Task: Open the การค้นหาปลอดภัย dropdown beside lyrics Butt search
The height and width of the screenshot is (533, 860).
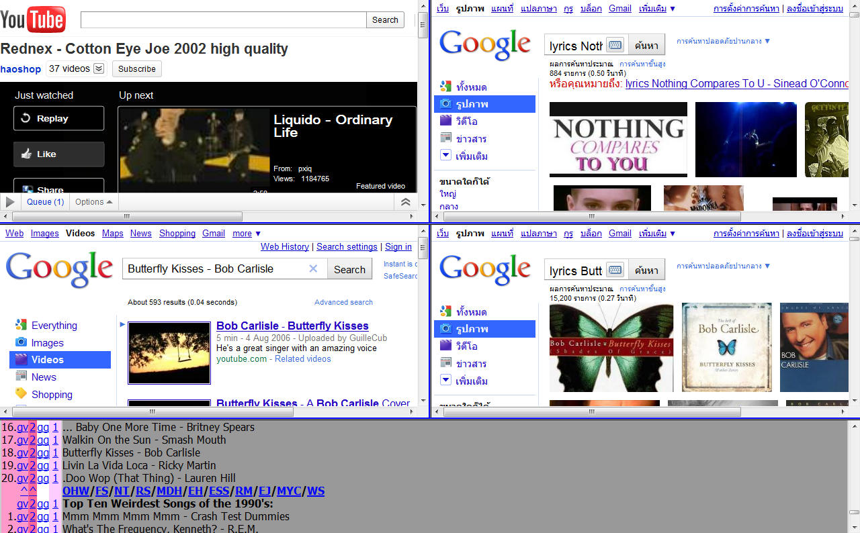Action: pyautogui.click(x=724, y=266)
